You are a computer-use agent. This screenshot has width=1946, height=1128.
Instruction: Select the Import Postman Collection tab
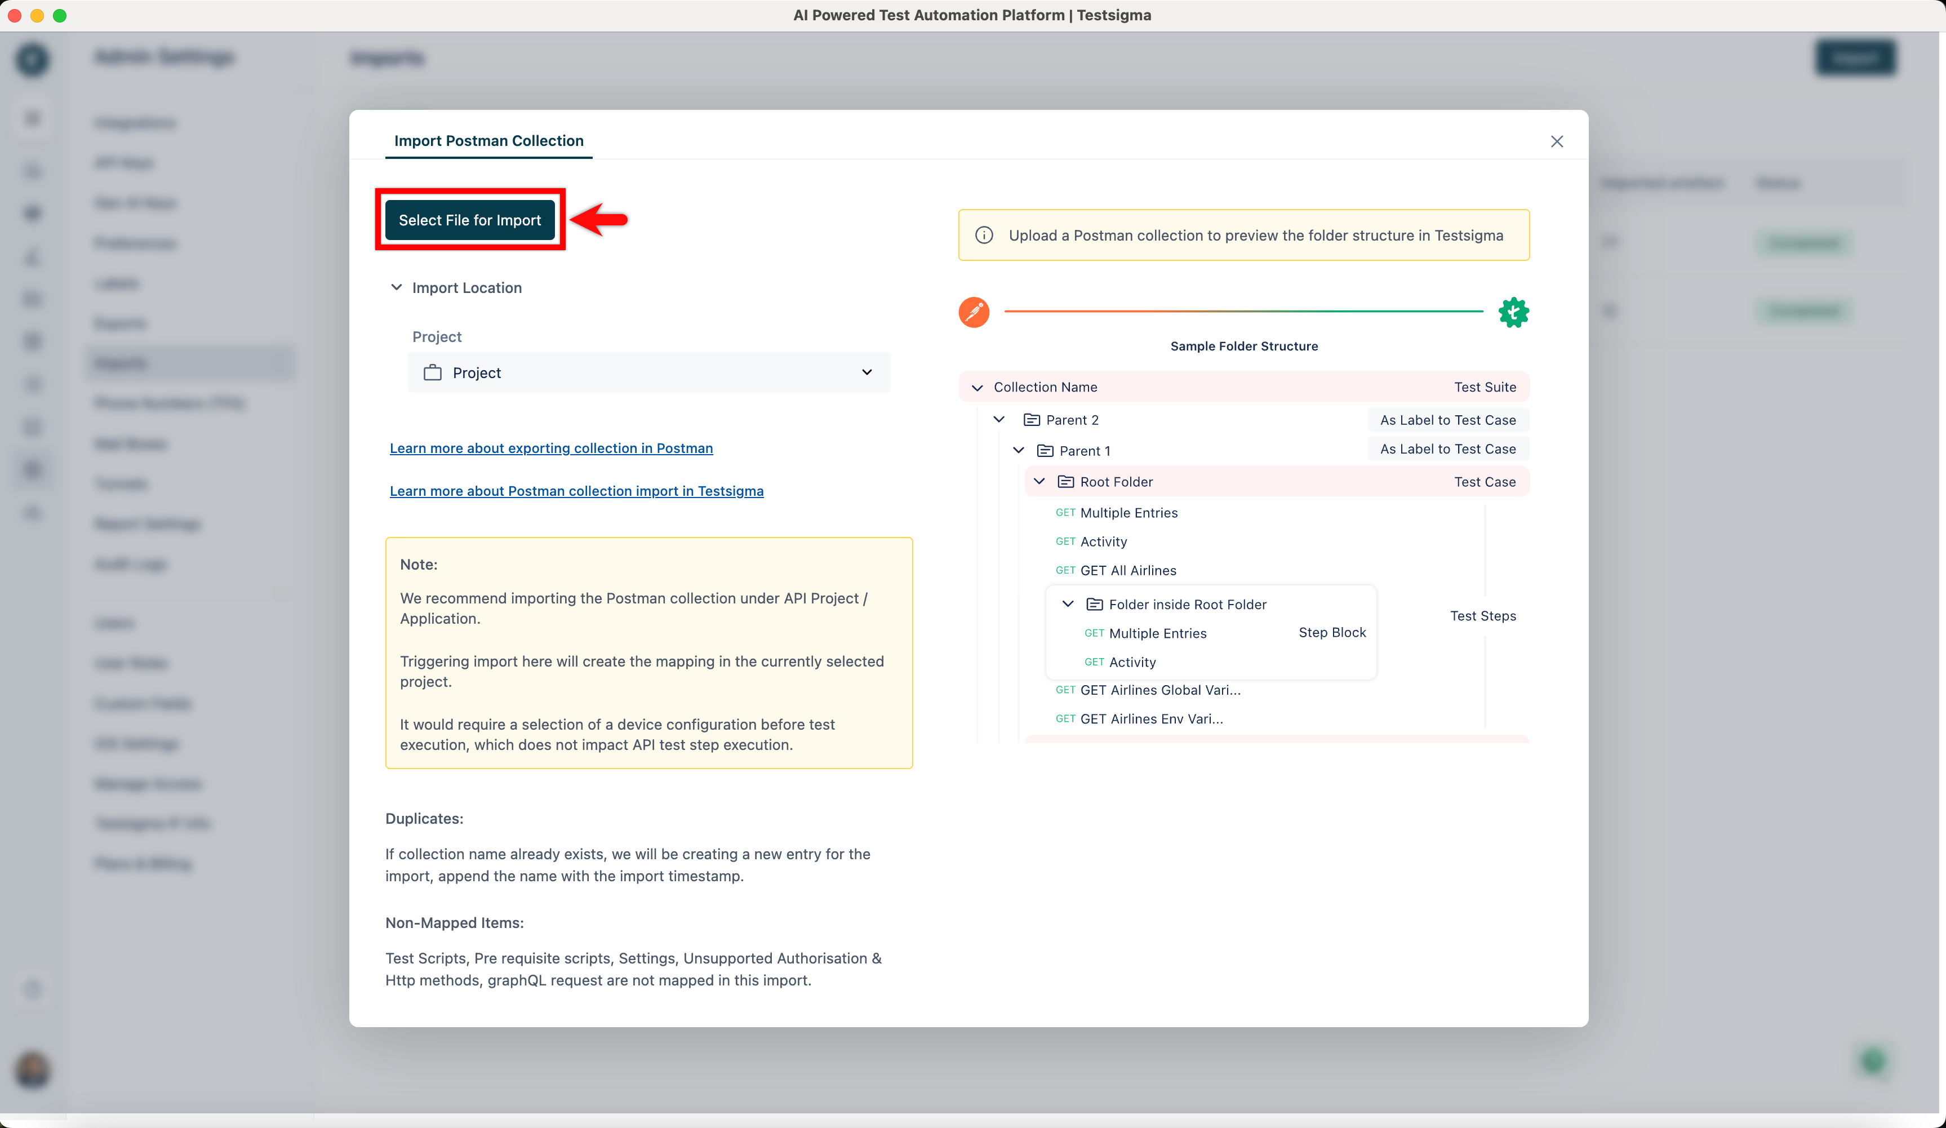[x=488, y=140]
